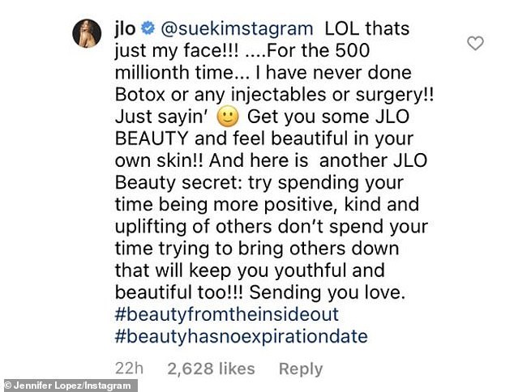This screenshot has width=514, height=392.
Task: Click the 22h timestamp
Action: (x=129, y=369)
